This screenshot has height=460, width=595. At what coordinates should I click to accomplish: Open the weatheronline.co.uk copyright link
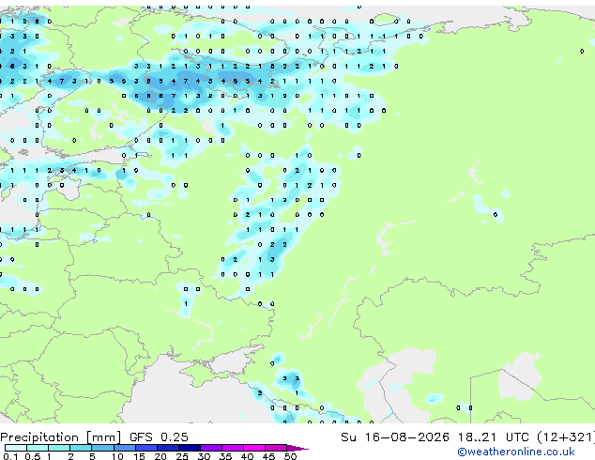click(x=515, y=452)
